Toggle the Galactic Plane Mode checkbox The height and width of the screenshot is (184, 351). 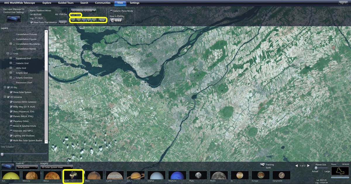111,11
